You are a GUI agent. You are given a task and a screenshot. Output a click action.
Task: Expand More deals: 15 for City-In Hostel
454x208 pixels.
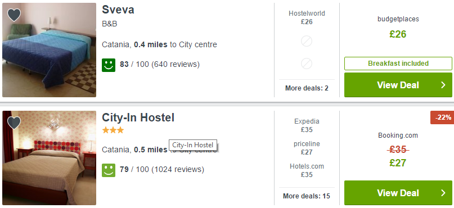pos(307,196)
